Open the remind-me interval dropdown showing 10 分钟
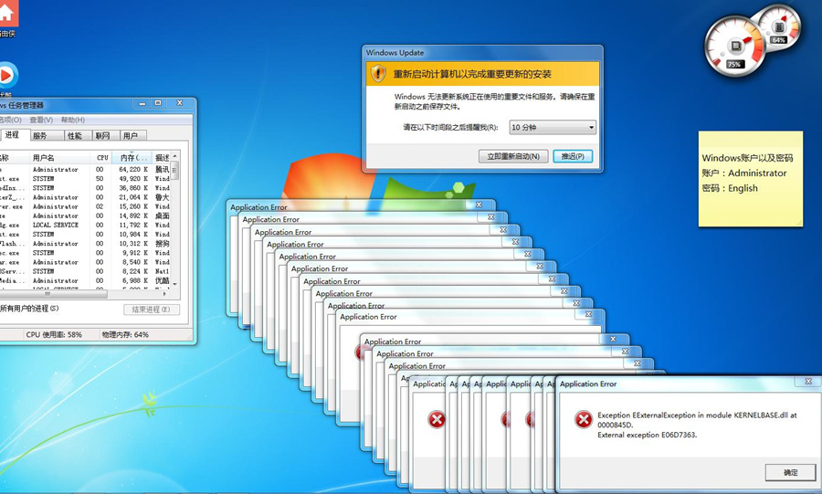Image resolution: width=822 pixels, height=494 pixels. [x=553, y=127]
